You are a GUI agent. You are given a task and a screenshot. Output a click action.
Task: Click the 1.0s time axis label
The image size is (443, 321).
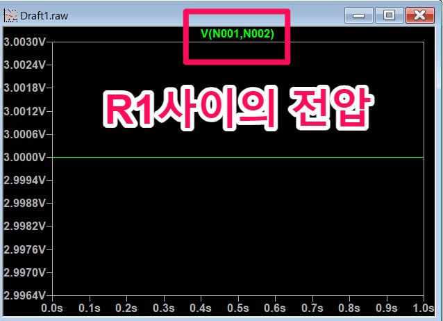424,308
